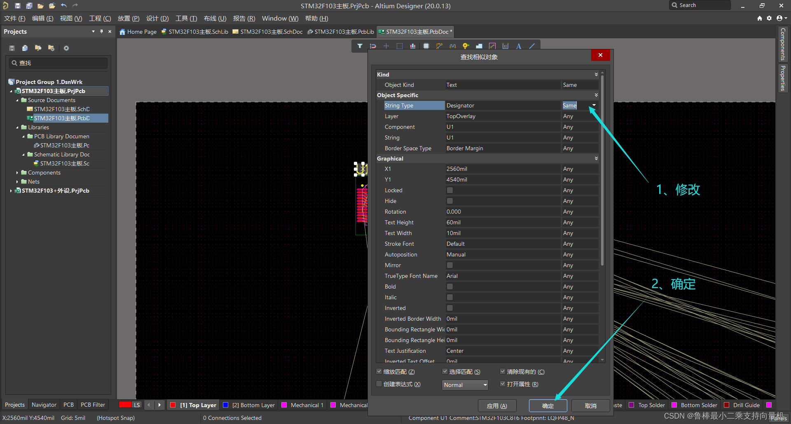Open the 布线 (U) menu

(215, 19)
